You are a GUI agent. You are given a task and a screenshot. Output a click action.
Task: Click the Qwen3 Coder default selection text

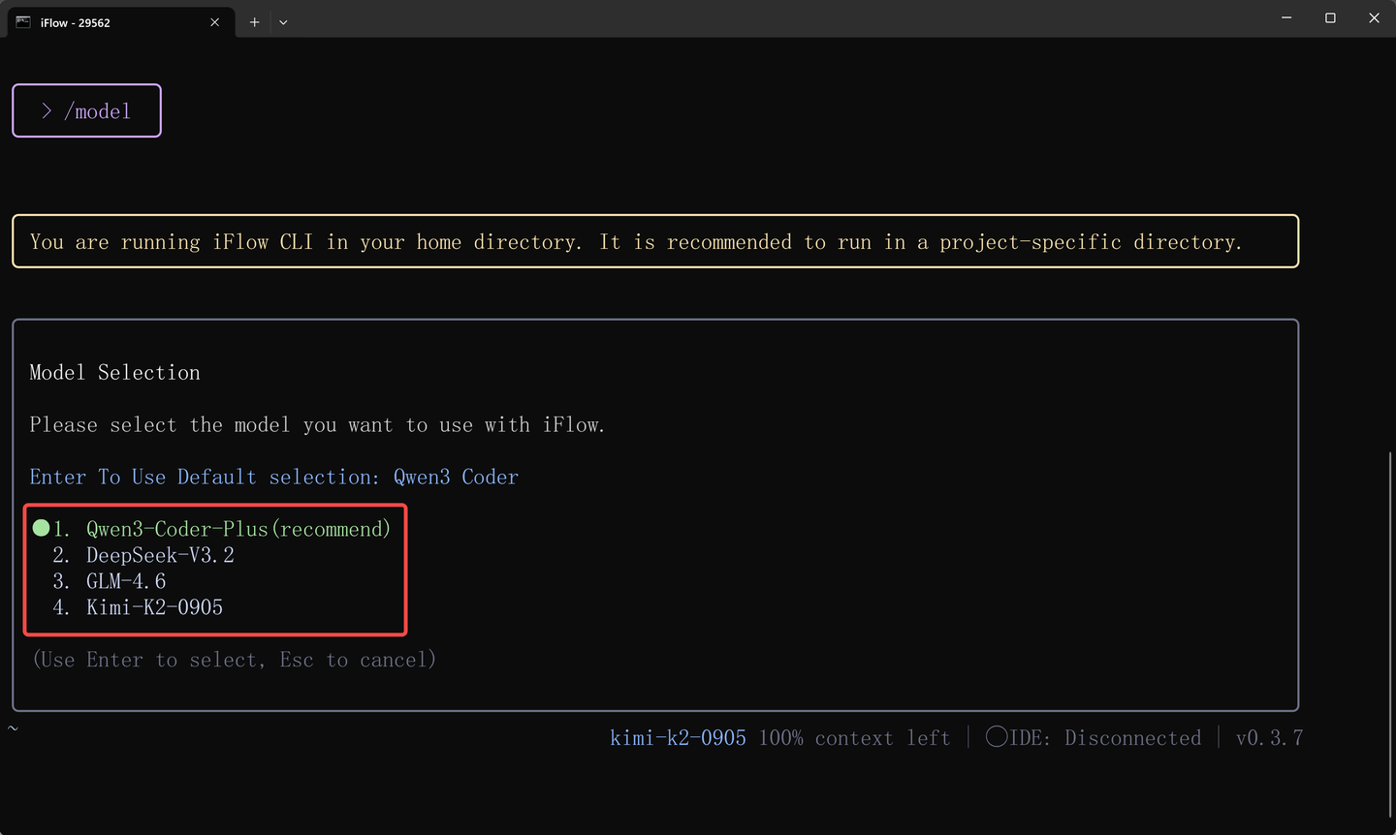pos(456,477)
